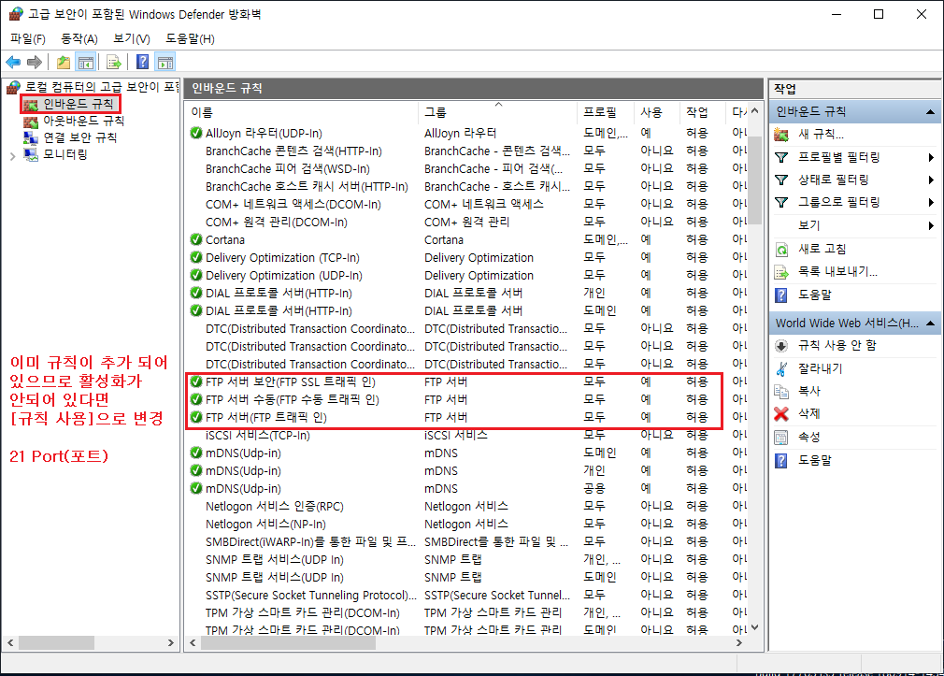Click 새 규칙... in the actions pane

821,134
